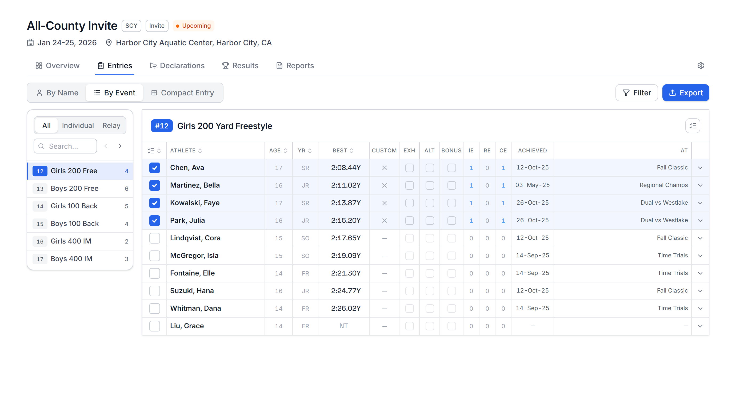Viewport: 736px width, 405px height.
Task: Enable EXH checkbox for Kowalski, Faye
Action: [x=409, y=203]
